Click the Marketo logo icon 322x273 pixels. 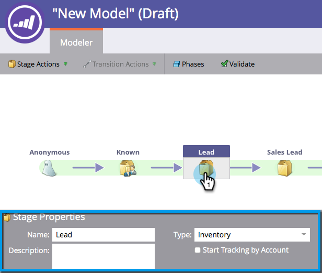[25, 22]
